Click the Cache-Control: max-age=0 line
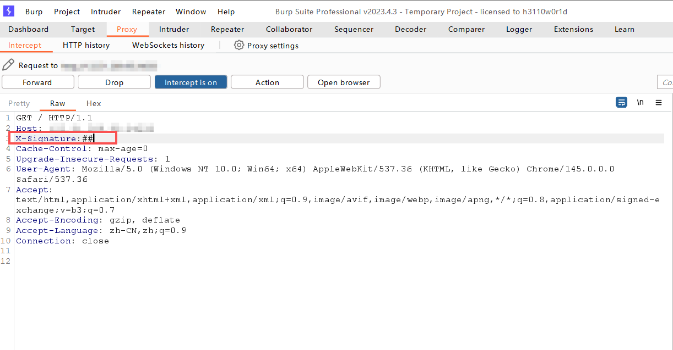This screenshot has width=673, height=350. pos(82,148)
